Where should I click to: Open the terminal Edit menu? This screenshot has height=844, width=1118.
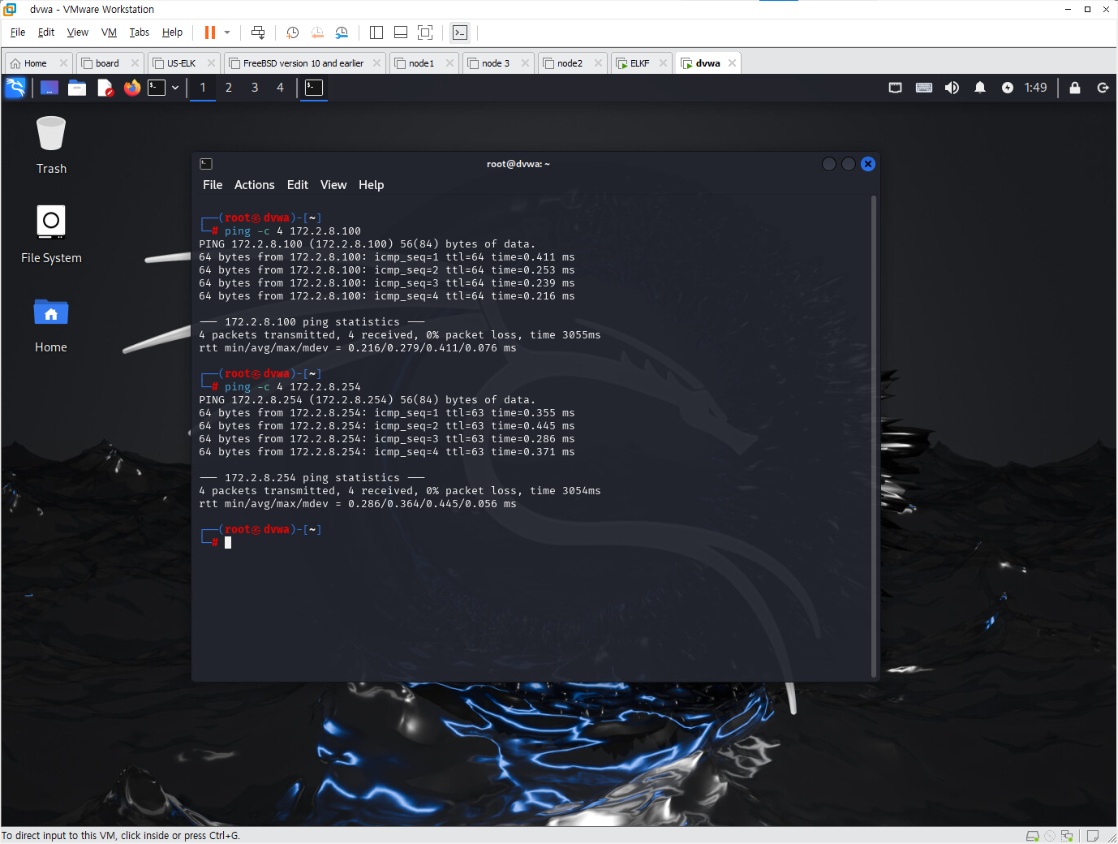click(298, 185)
